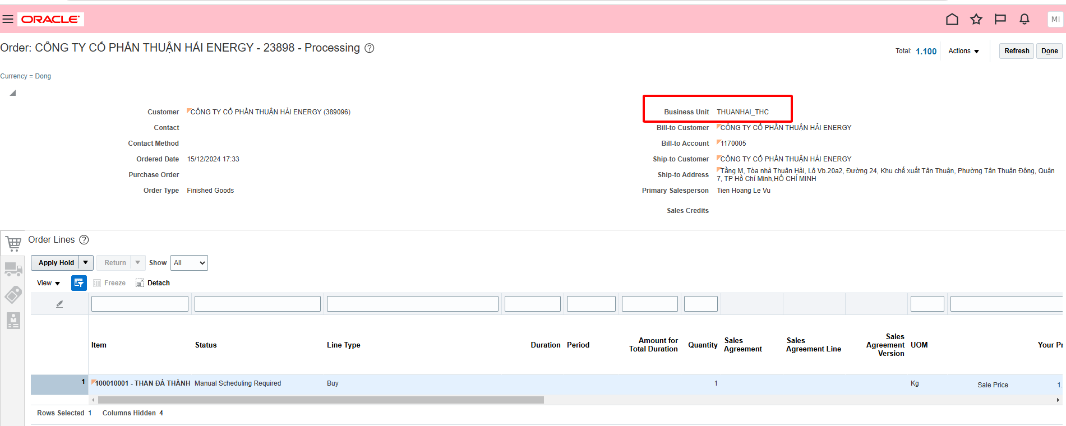Click the Done button

tap(1049, 51)
